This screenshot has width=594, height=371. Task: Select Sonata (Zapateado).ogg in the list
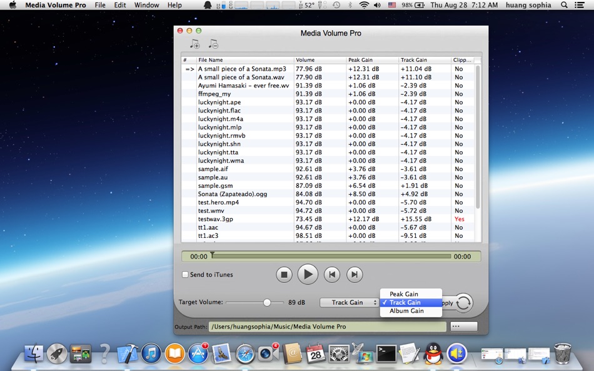tap(328, 194)
